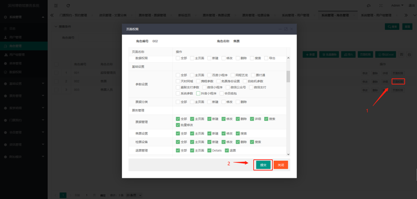Toggle the Details checkbox for 退票管理
The image size is (417, 199).
[209, 150]
